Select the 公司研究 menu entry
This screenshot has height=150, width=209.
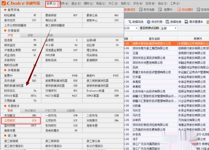point(21,120)
